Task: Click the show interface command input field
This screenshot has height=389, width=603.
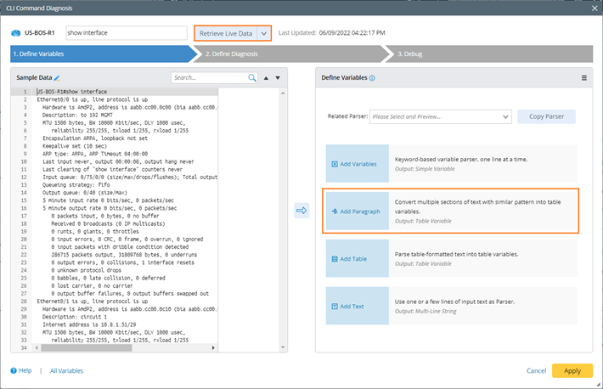Action: pos(127,33)
